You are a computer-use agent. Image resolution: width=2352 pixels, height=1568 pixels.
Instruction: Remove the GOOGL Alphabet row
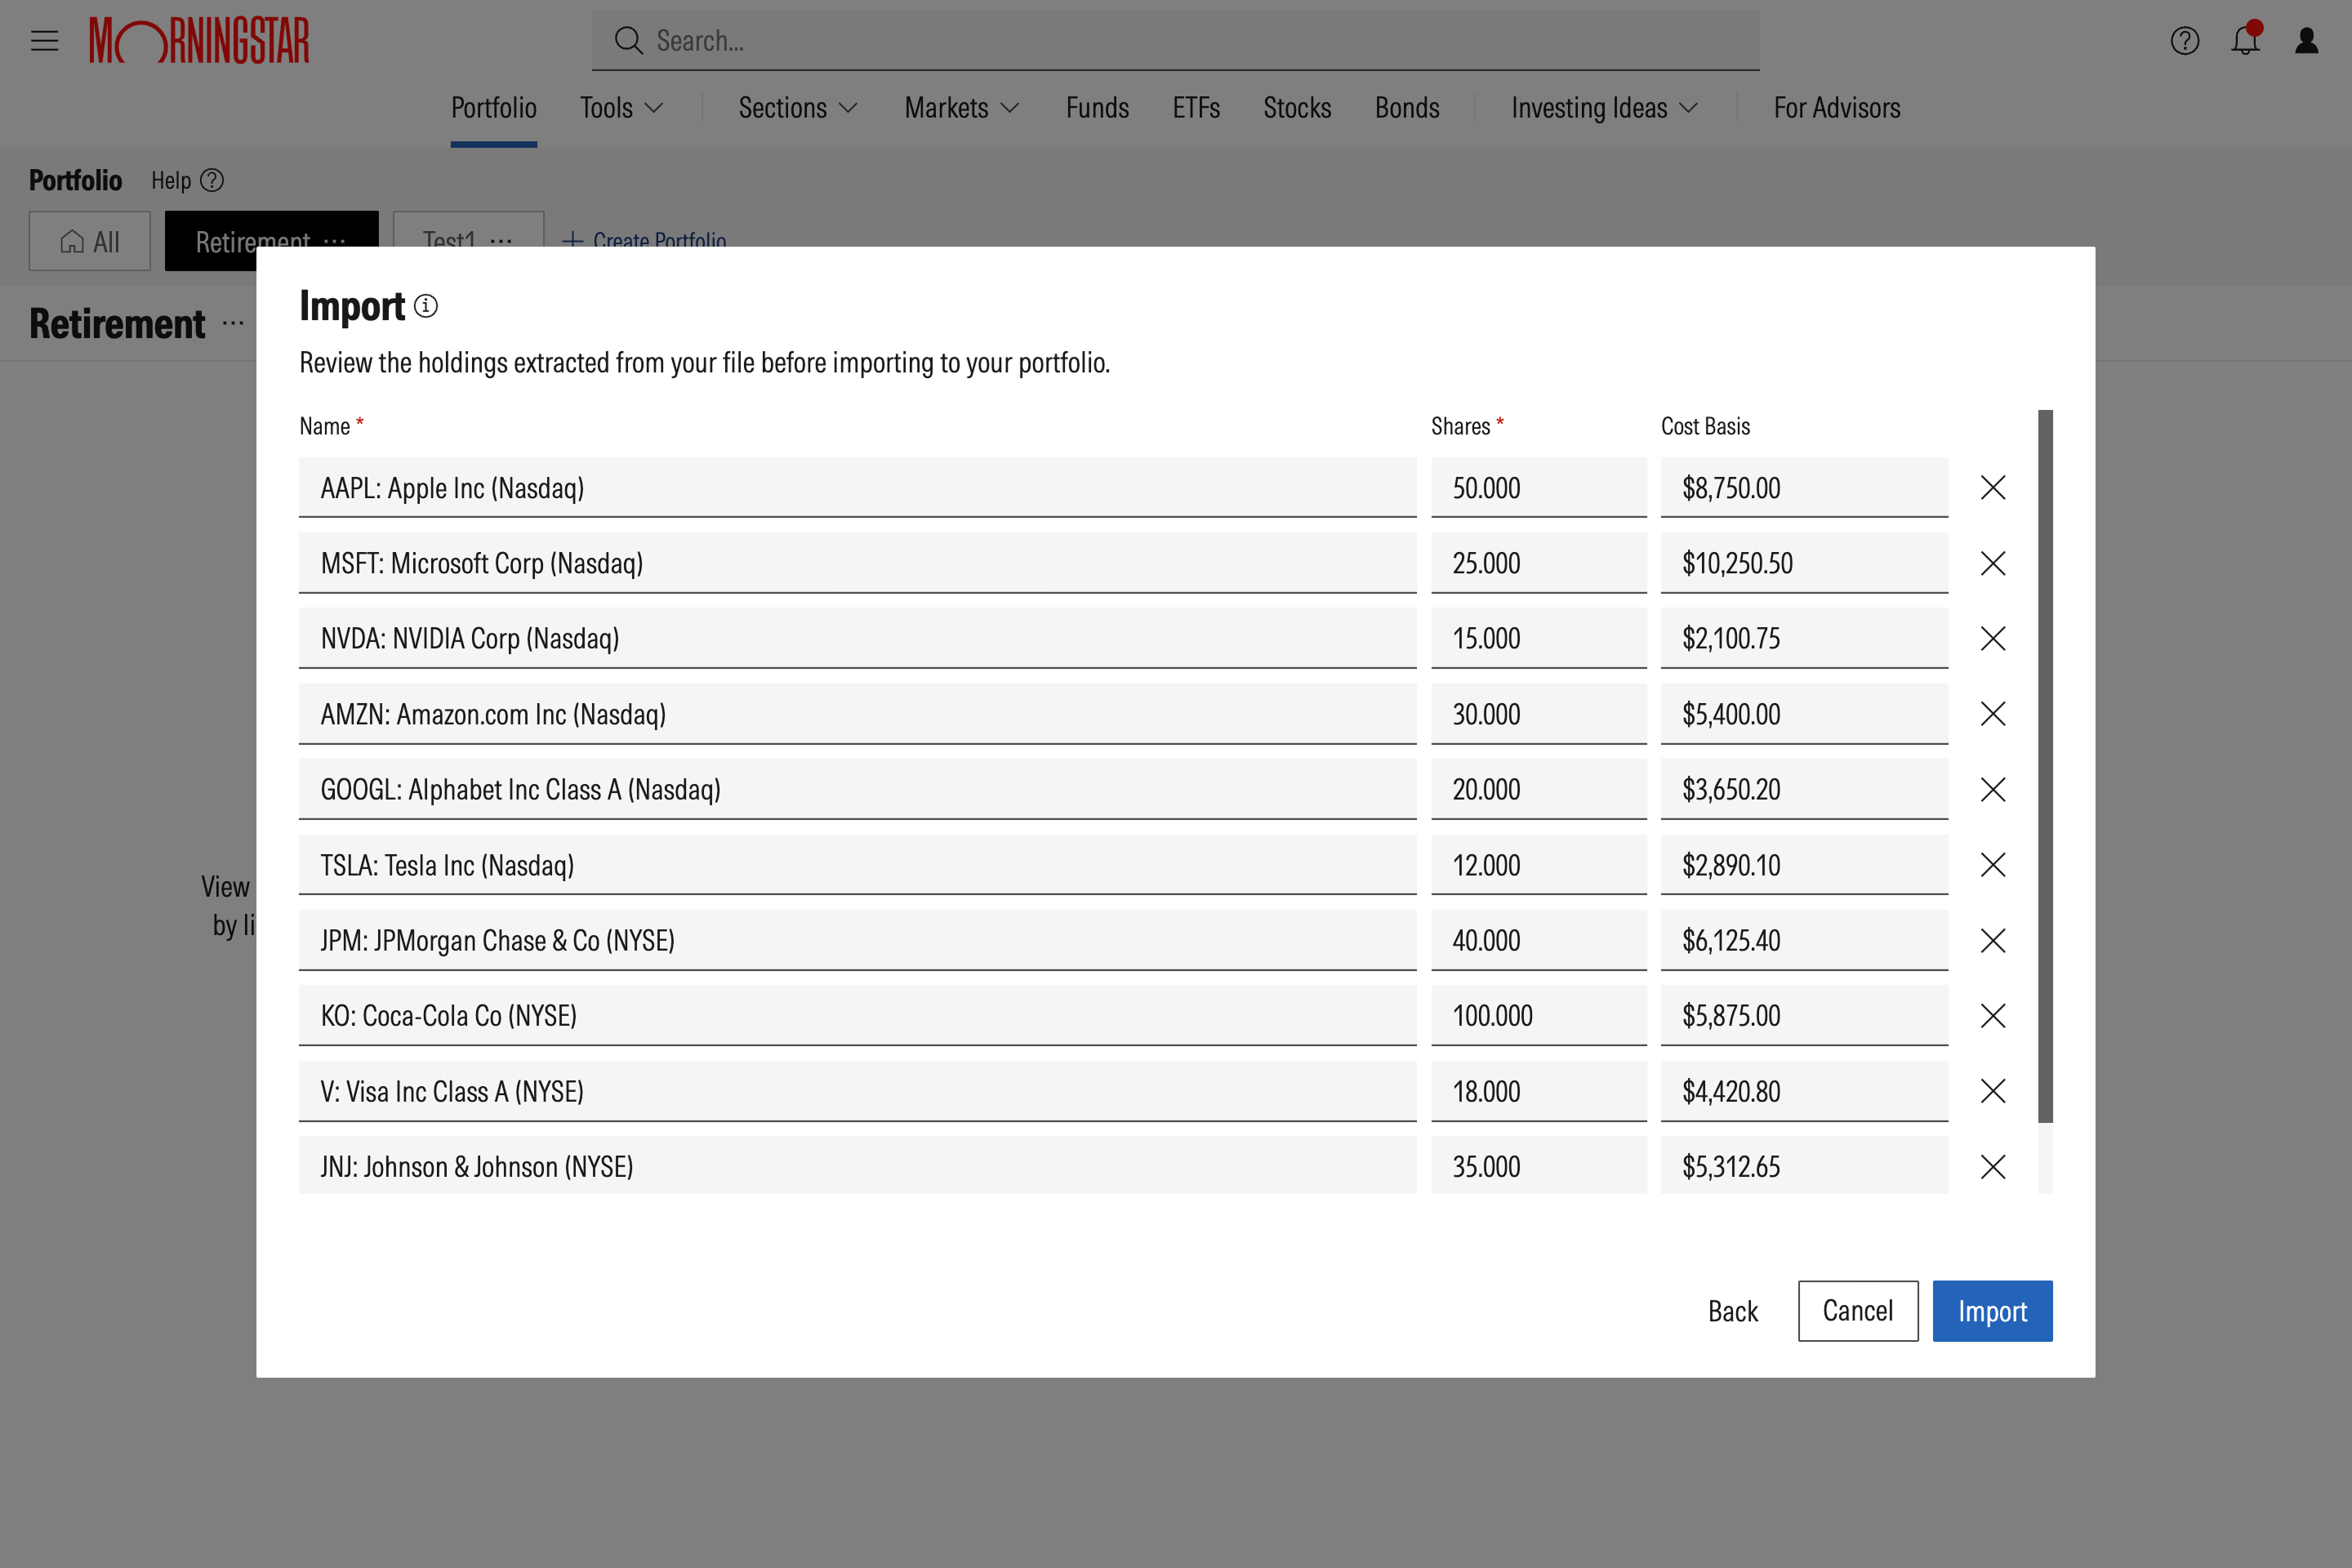pos(1993,789)
